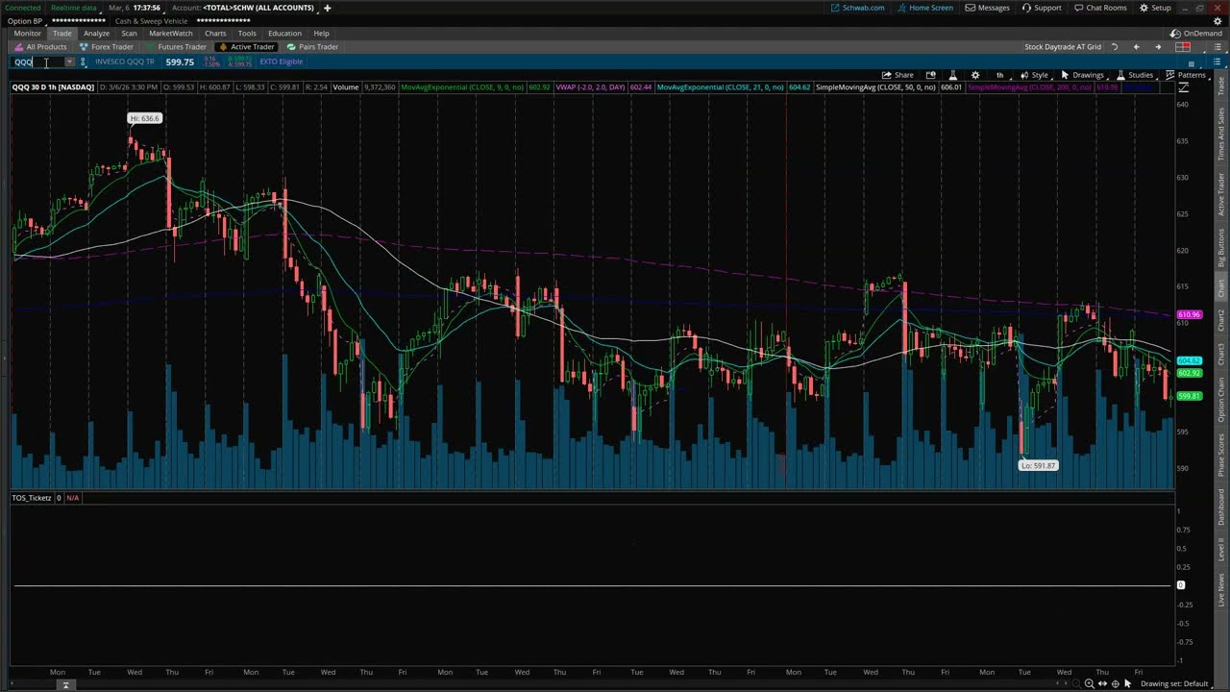1230x692 pixels.
Task: Open the Live News side tab
Action: [x=1221, y=589]
